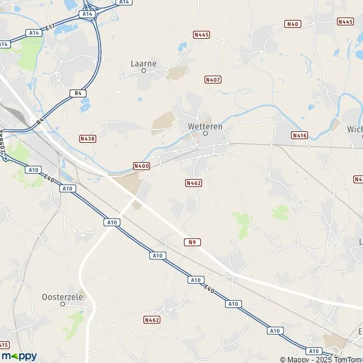
Task: Click the N445 shield north of Wetteren
Action: pos(201,34)
